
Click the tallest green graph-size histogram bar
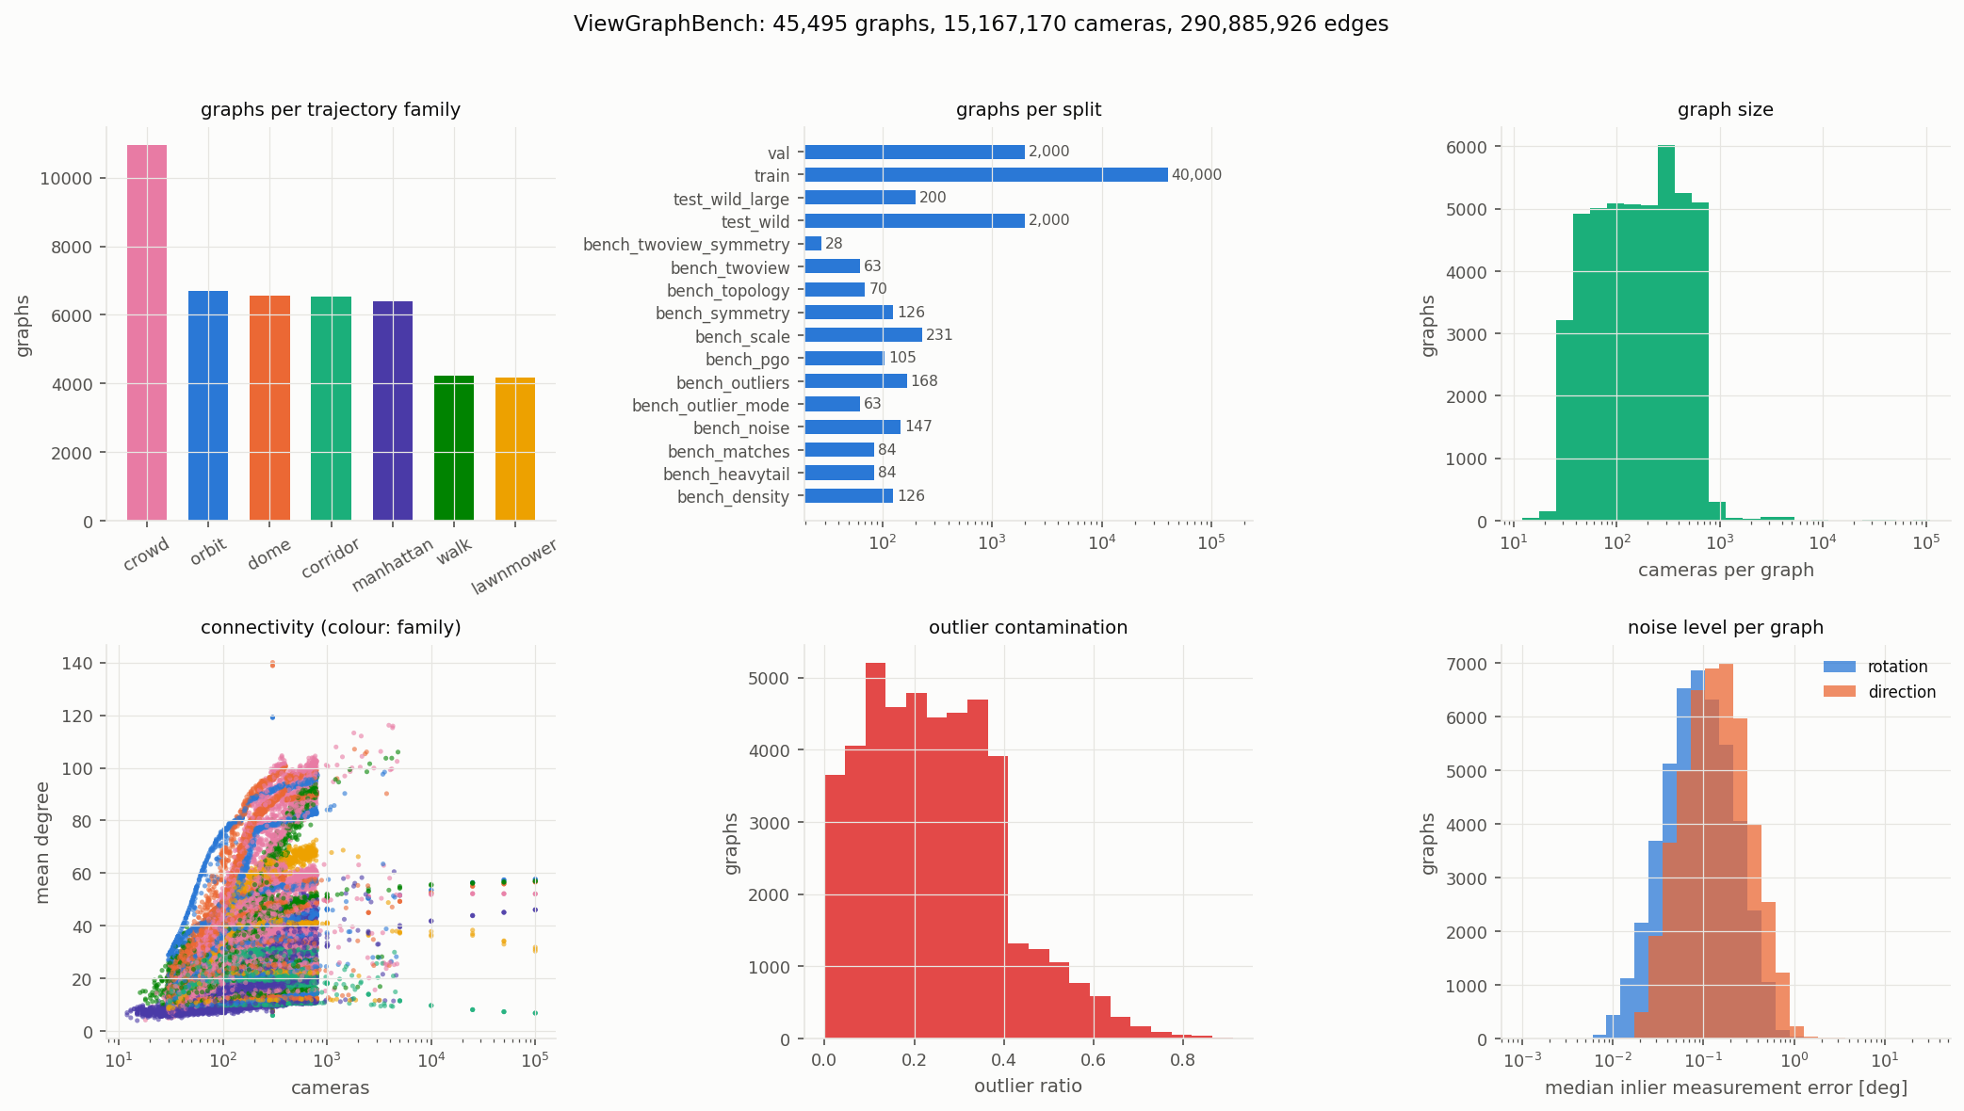(x=1666, y=333)
